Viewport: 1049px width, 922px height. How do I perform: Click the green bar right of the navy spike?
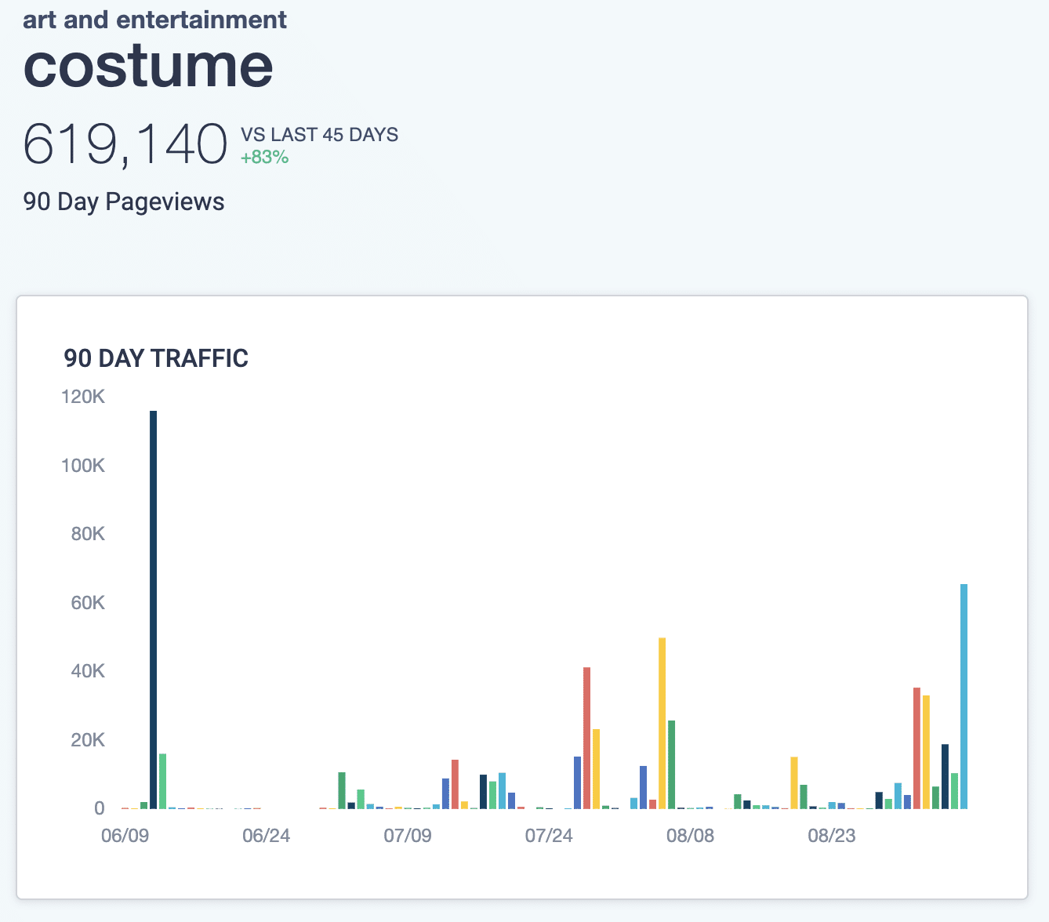point(163,781)
